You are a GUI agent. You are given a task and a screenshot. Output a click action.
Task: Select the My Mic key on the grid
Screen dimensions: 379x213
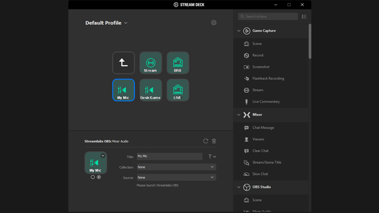(123, 90)
